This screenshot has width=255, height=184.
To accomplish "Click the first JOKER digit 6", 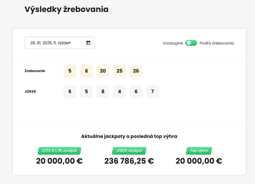I will coord(70,92).
